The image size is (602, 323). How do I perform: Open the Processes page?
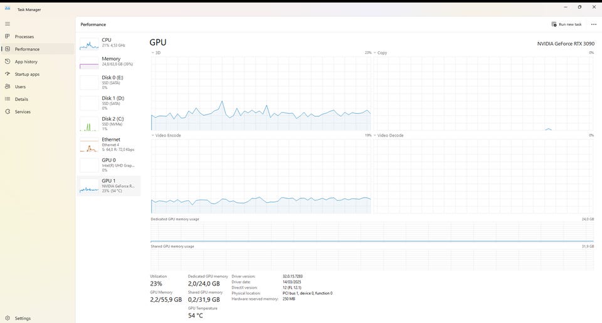[37, 36]
